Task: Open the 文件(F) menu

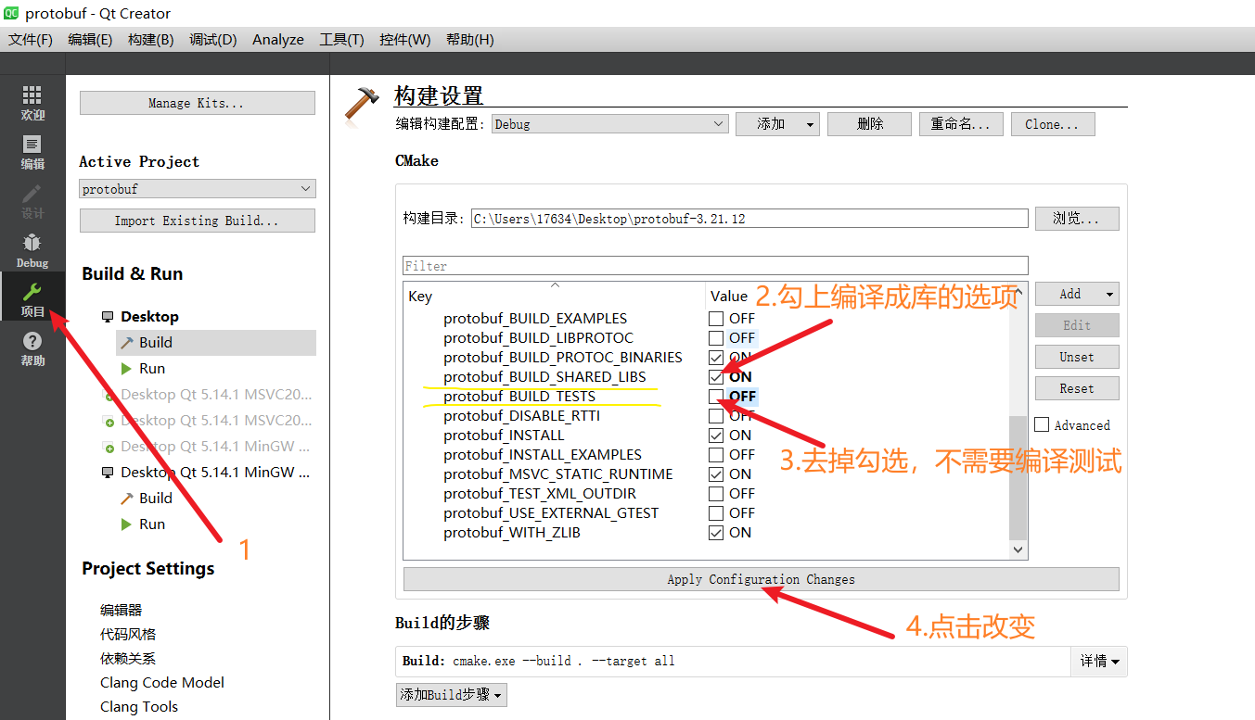Action: coord(31,40)
